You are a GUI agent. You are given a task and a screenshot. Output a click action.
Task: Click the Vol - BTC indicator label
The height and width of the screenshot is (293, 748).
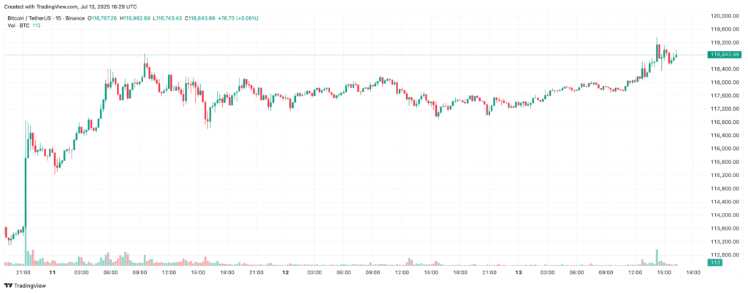coord(18,26)
